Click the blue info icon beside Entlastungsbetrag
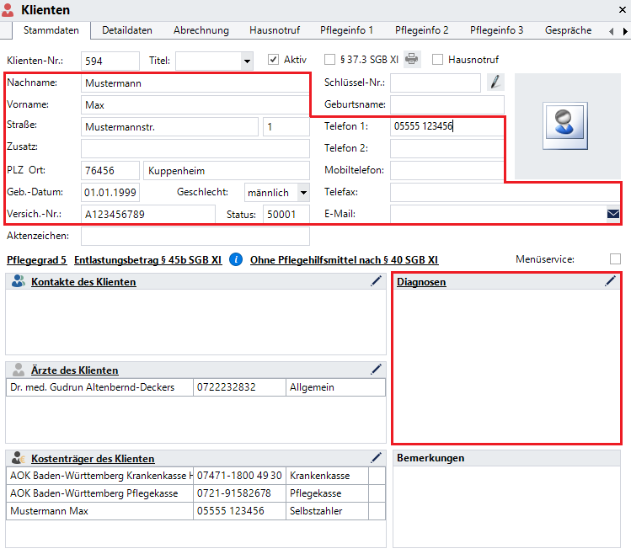The height and width of the screenshot is (554, 631). 236,259
